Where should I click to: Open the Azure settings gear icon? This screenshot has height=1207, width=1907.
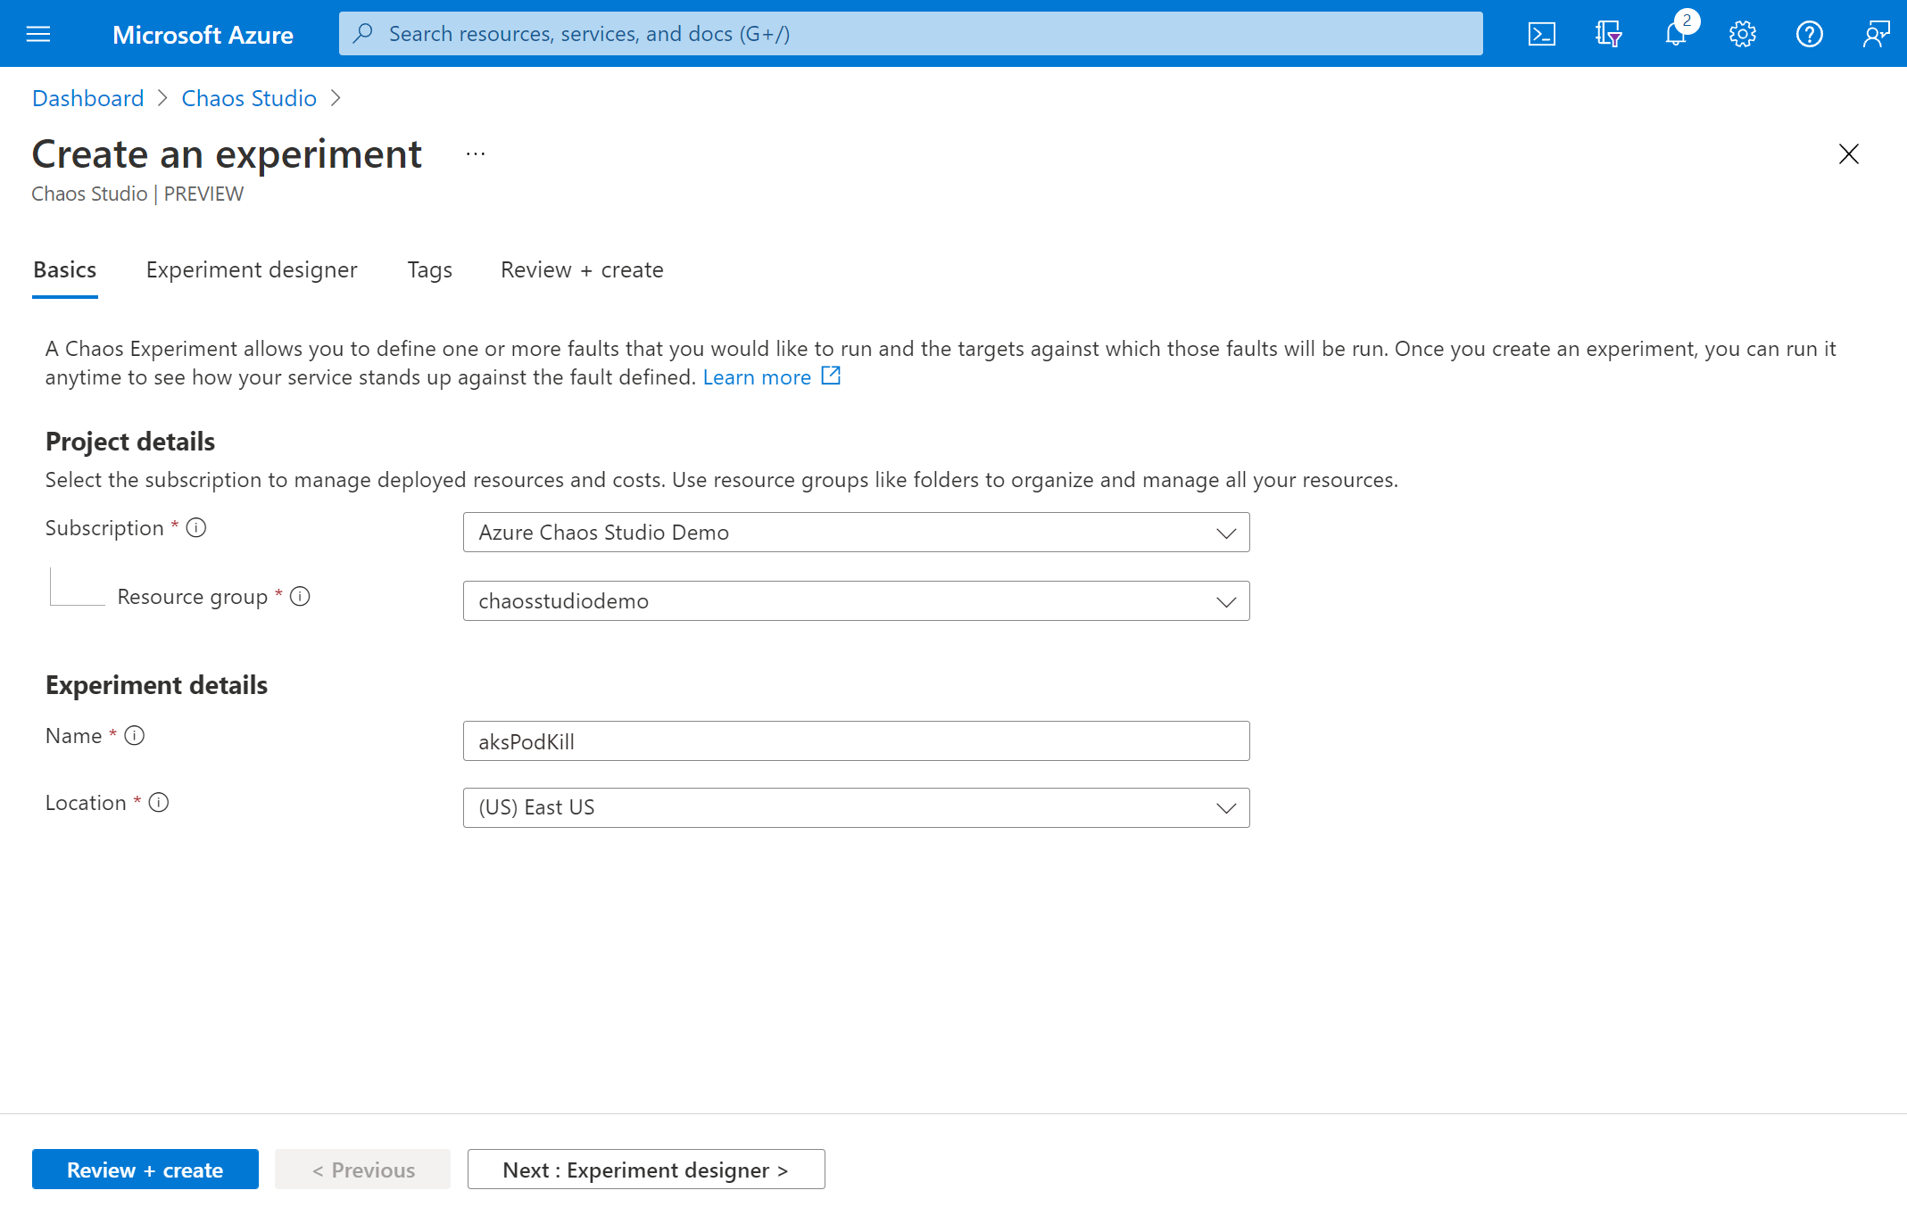click(1743, 33)
